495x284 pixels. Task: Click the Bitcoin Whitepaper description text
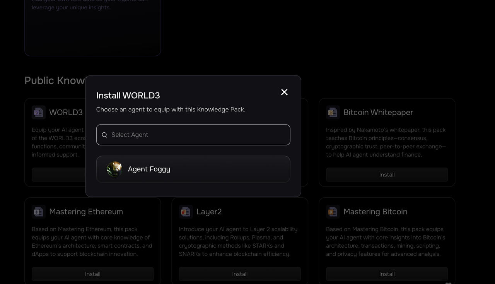coord(386,142)
